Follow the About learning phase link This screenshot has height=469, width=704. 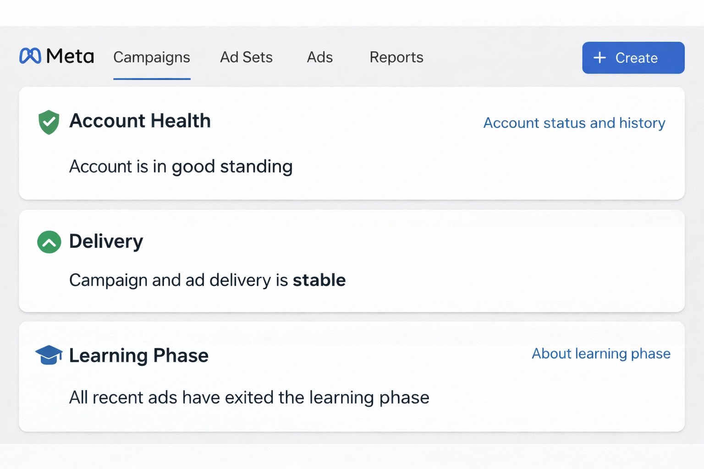point(601,354)
